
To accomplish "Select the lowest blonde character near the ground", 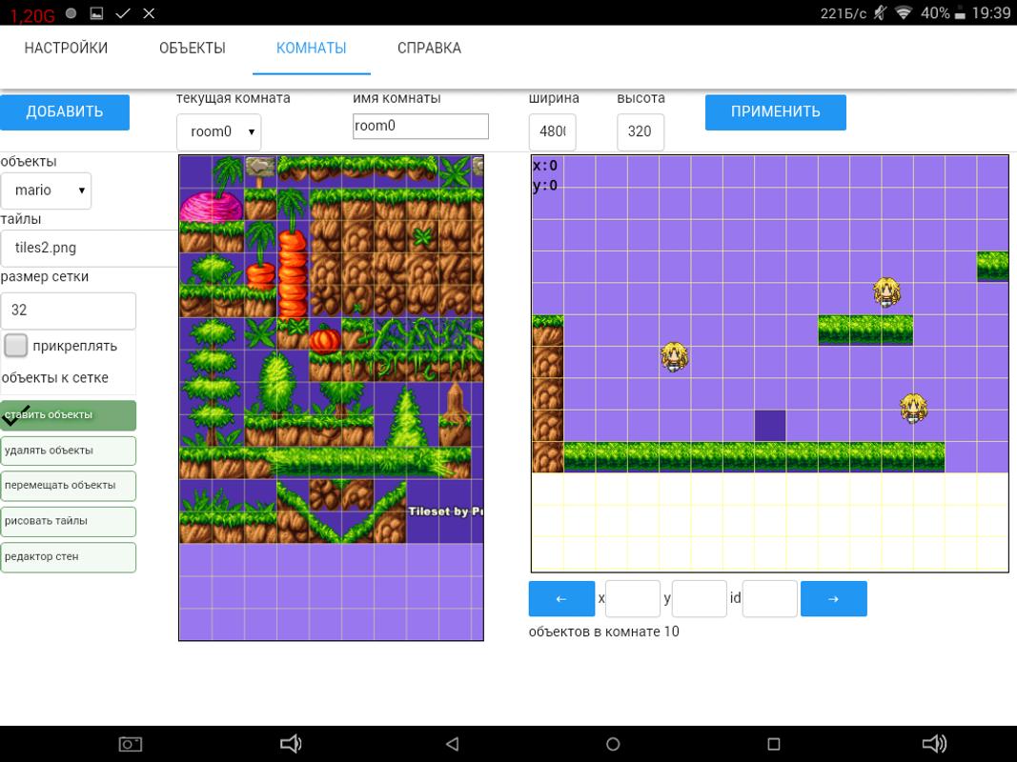I will pyautogui.click(x=913, y=409).
